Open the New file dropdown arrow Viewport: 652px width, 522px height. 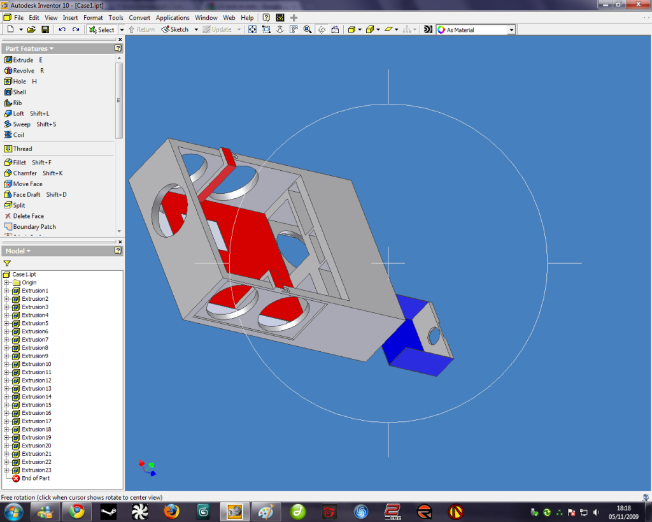(x=21, y=29)
